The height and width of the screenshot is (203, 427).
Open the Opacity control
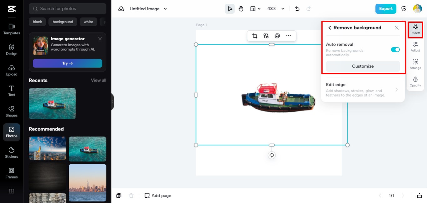[415, 82]
